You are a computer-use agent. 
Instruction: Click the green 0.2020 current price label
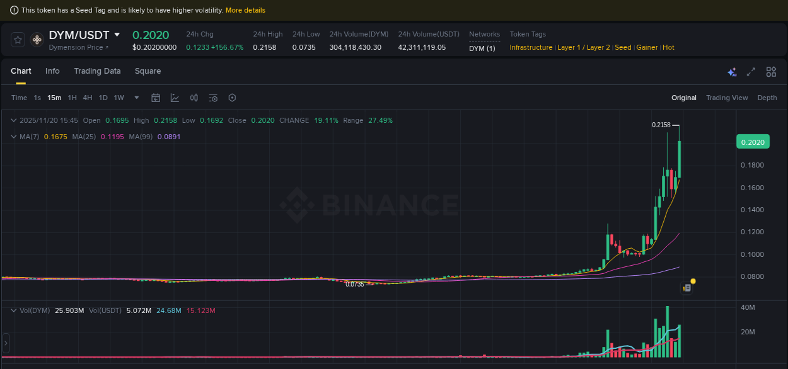[x=753, y=142]
